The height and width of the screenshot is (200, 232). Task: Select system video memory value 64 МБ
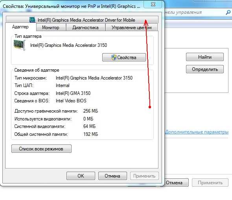89,126
